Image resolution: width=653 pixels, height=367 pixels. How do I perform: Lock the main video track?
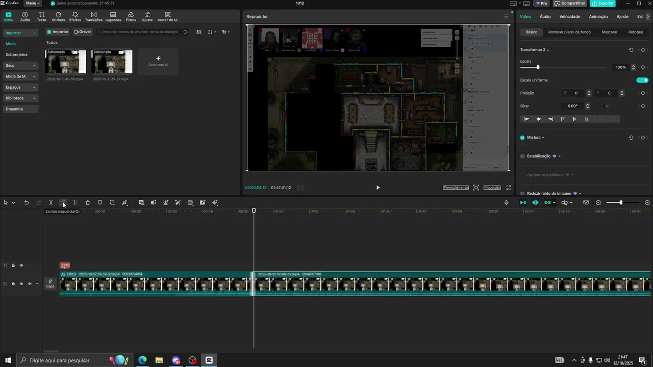click(13, 284)
